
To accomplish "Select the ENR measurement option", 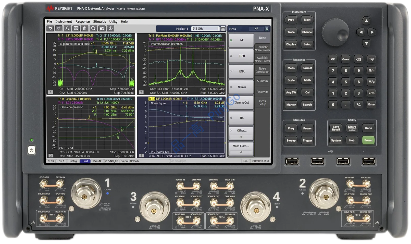I will pos(241,71).
